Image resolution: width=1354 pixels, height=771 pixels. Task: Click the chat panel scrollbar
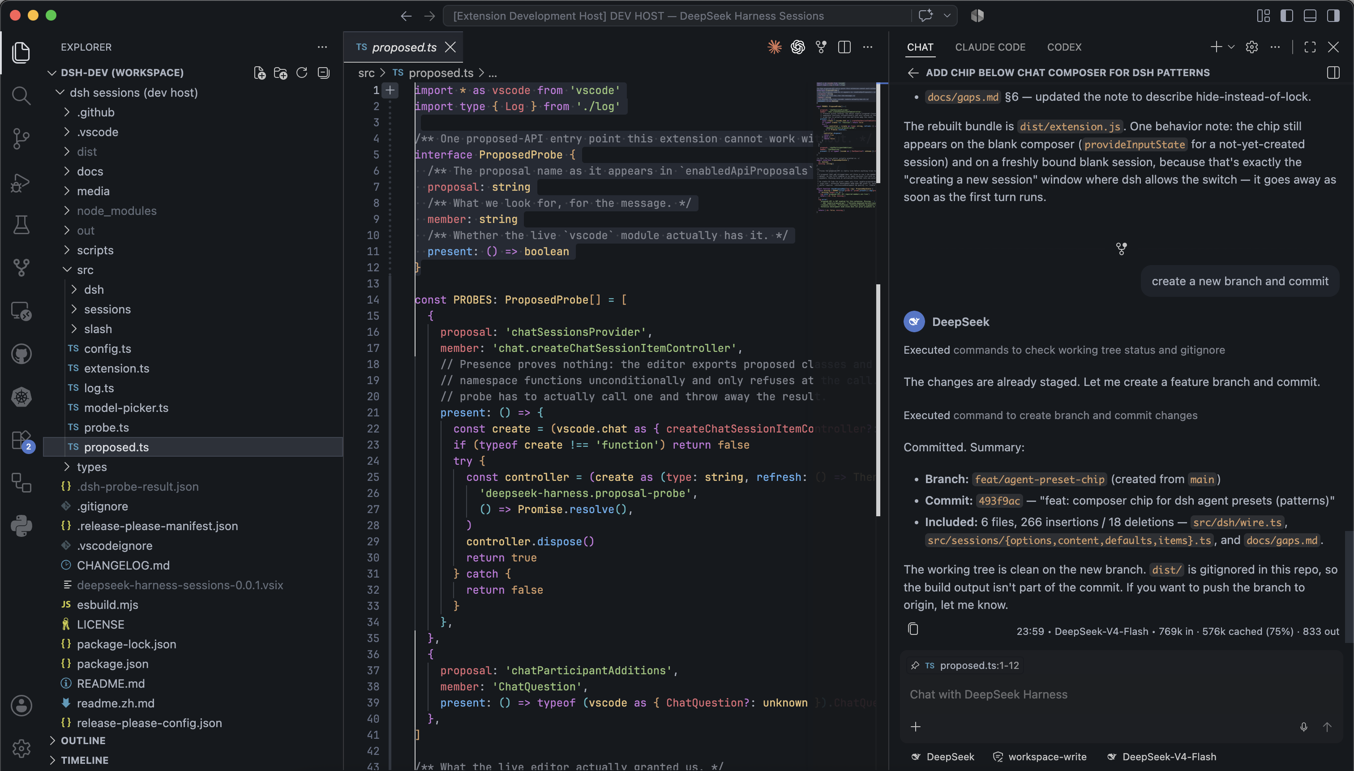1349,587
